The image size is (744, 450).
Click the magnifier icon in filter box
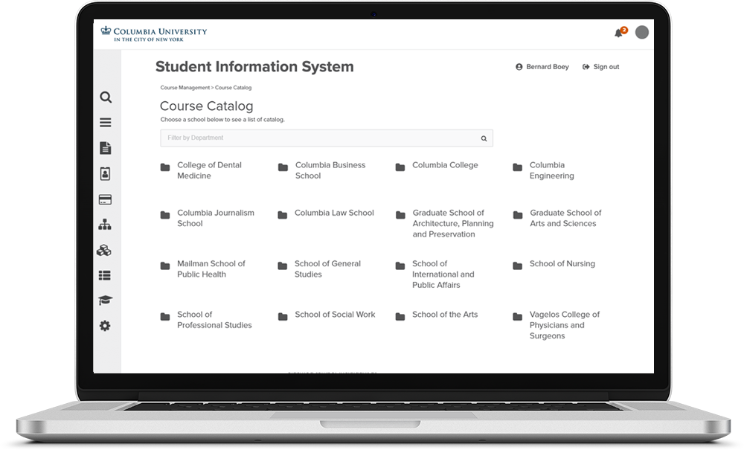(x=484, y=138)
